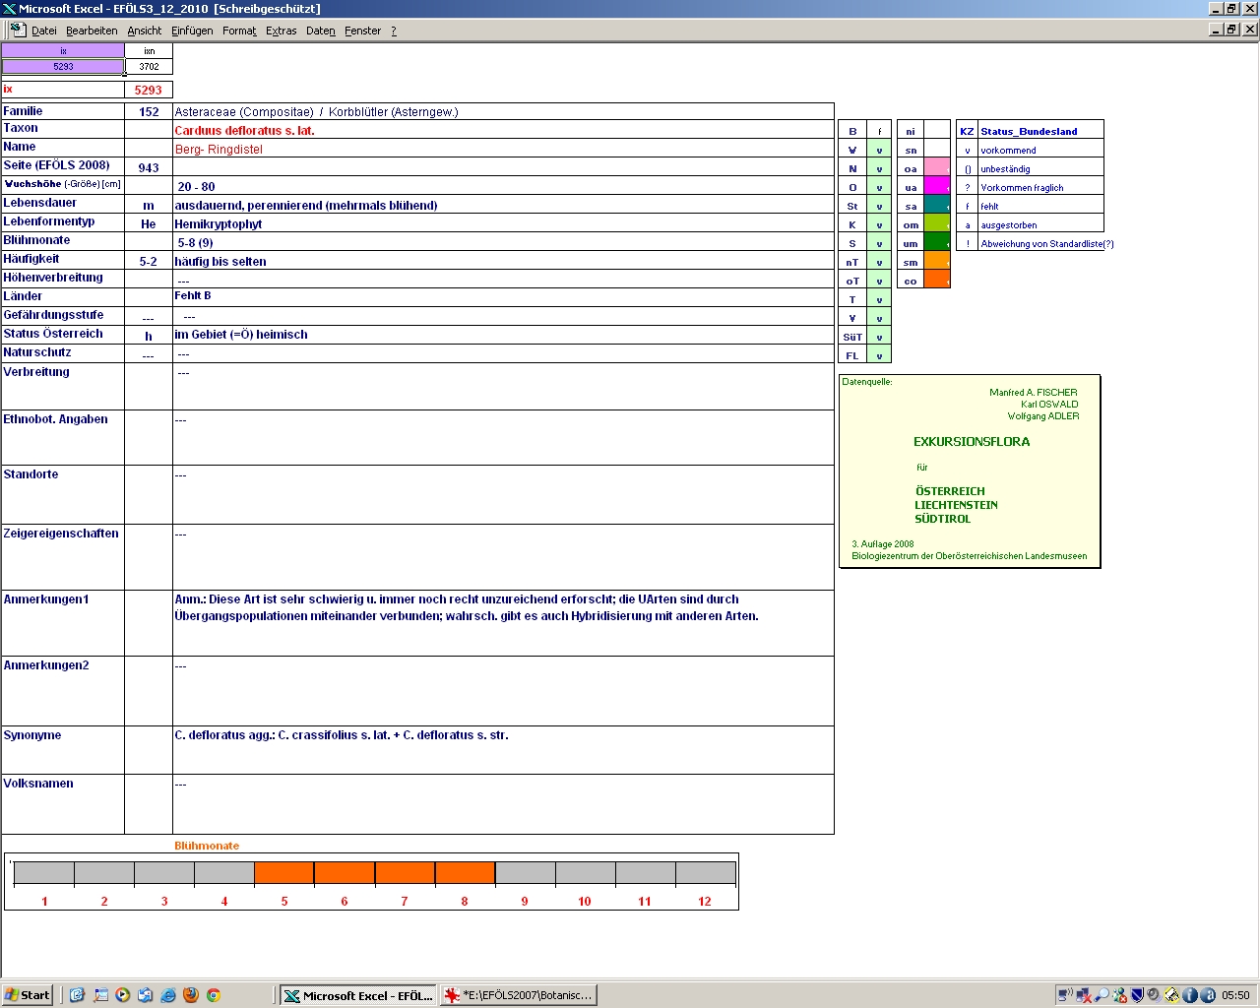Open the Extras menu

(282, 31)
